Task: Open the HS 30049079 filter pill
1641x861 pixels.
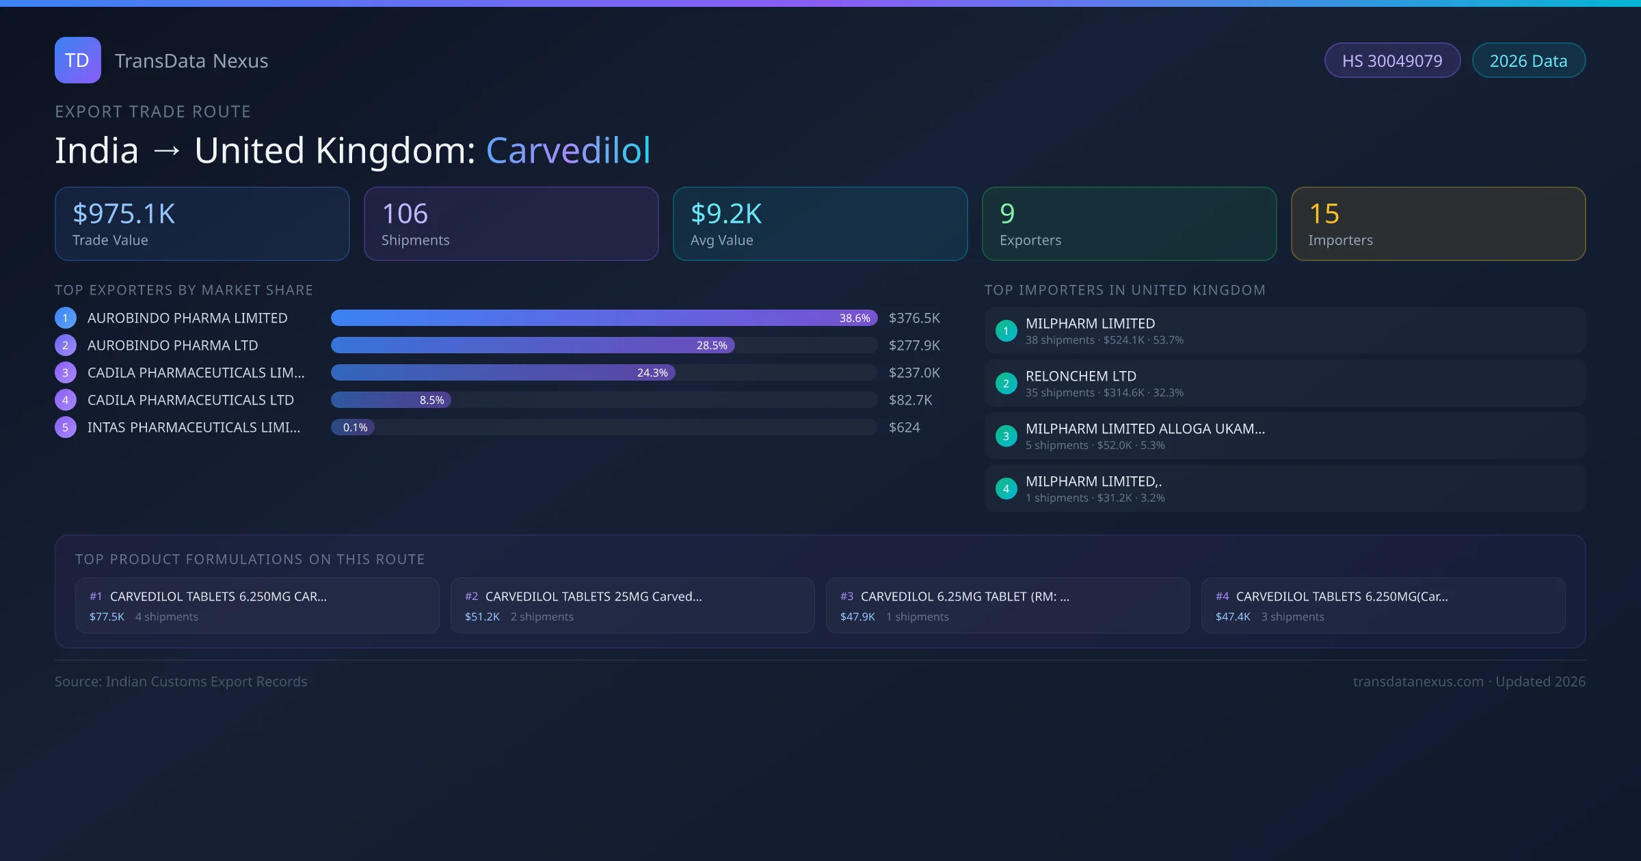Action: tap(1392, 60)
